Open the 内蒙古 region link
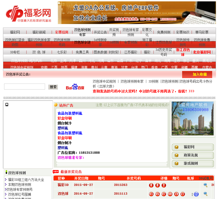 pyautogui.click(x=207, y=67)
